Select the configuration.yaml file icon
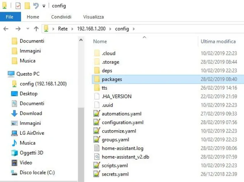244x182 pixels. tap(97, 122)
